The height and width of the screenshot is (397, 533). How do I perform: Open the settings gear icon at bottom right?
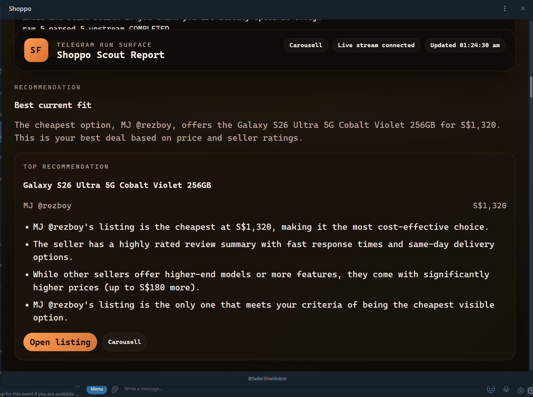[520, 391]
